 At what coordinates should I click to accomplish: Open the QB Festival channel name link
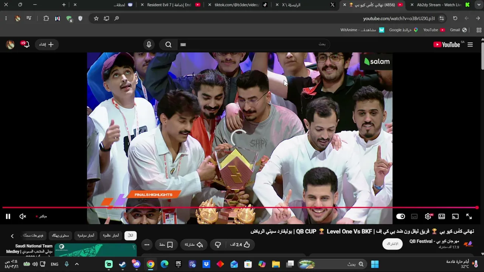[x=434, y=241]
